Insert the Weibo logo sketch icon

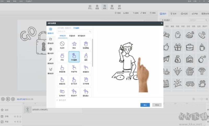[x=190, y=35]
